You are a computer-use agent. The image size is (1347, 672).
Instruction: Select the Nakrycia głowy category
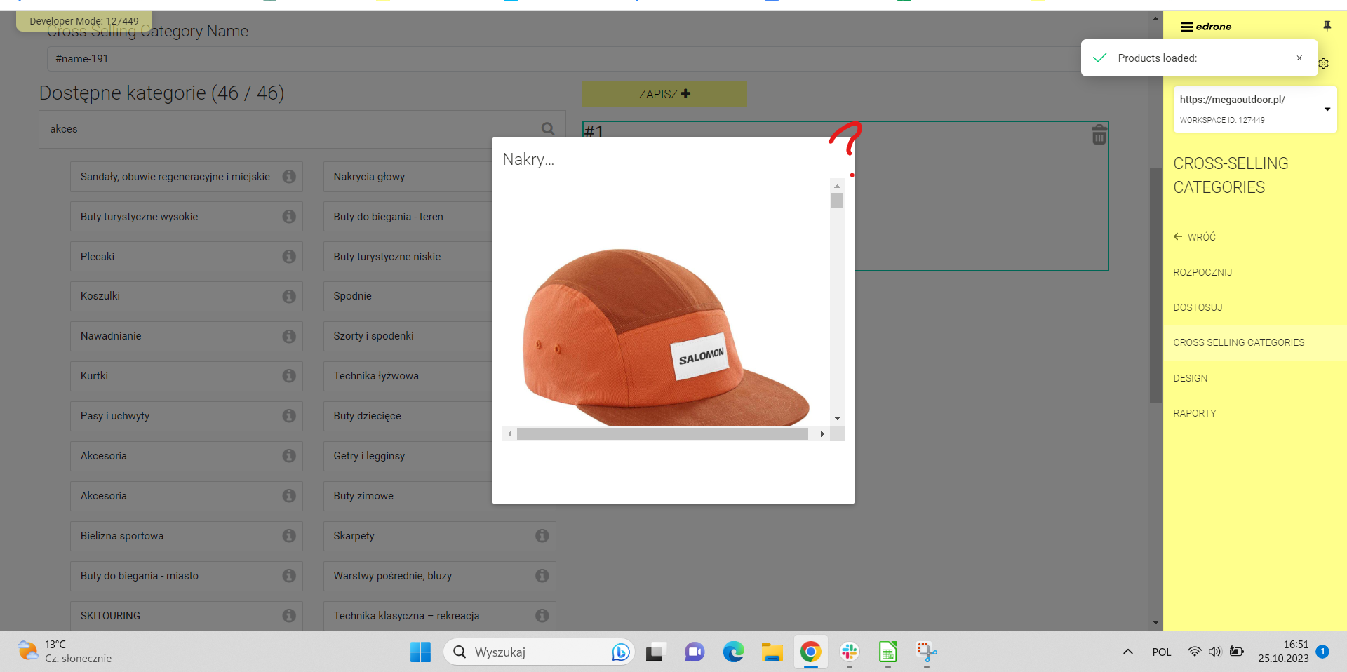(x=408, y=177)
